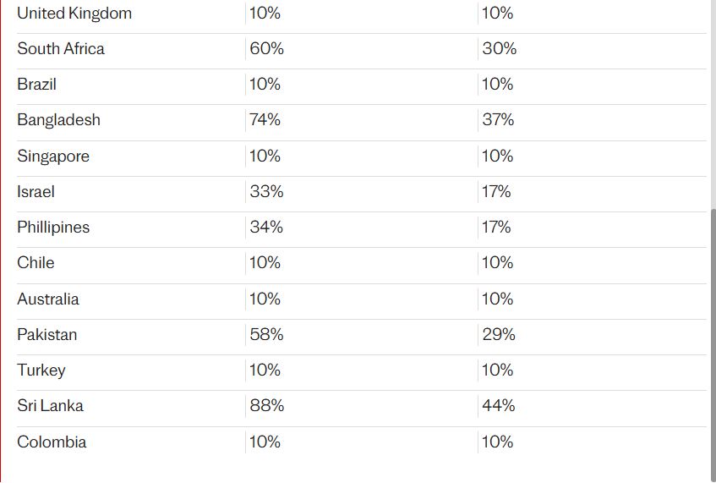The image size is (716, 483).
Task: Click the Chile row label
Action: click(36, 263)
